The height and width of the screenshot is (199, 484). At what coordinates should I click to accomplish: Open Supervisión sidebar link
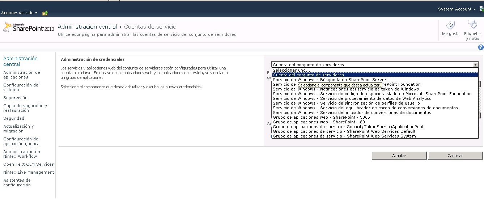point(15,98)
